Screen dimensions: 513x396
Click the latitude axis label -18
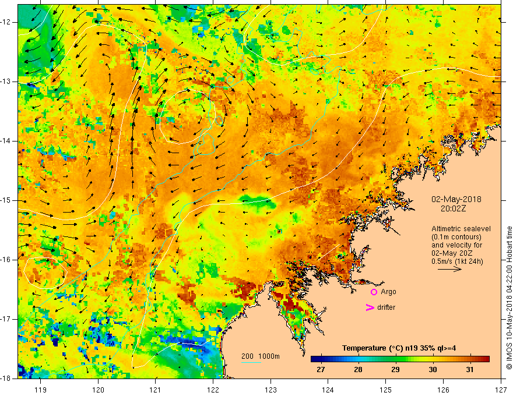6,379
